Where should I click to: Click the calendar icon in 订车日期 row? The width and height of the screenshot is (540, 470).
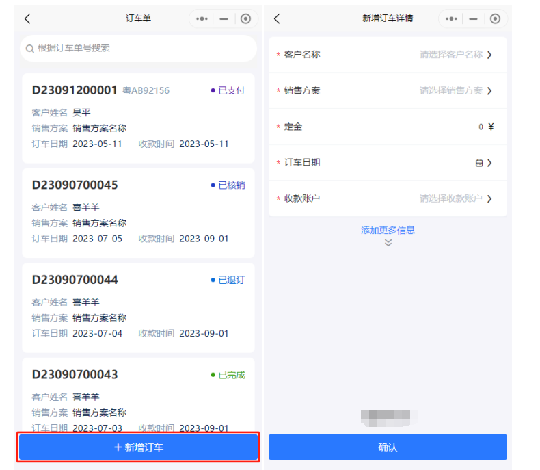(479, 163)
